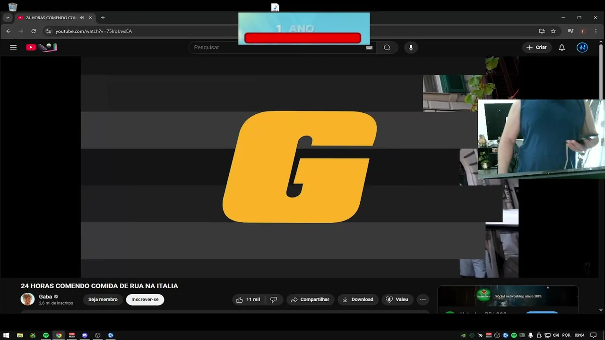Image resolution: width=605 pixels, height=340 pixels.
Task: Click the Valeu thanks button
Action: [x=397, y=299]
